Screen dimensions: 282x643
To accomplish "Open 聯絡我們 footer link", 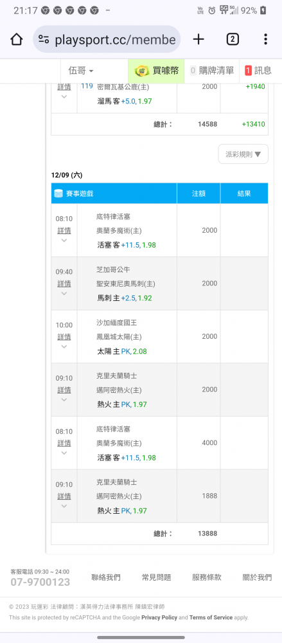I will (106, 577).
